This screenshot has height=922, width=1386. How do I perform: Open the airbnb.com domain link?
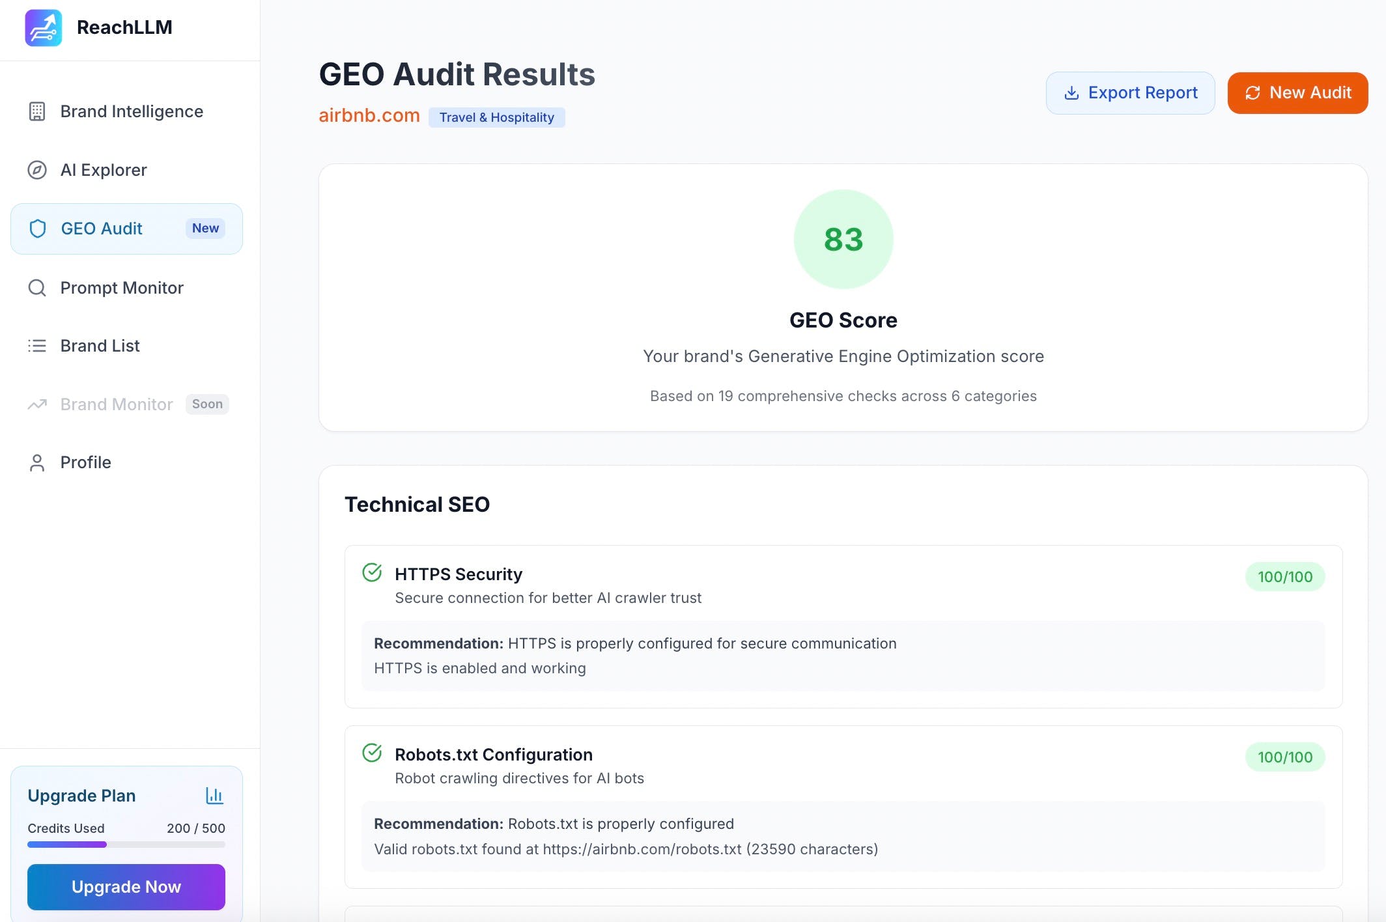369,115
